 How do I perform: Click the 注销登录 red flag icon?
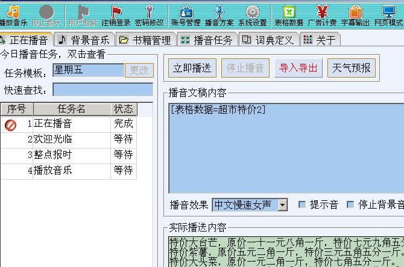116,12
